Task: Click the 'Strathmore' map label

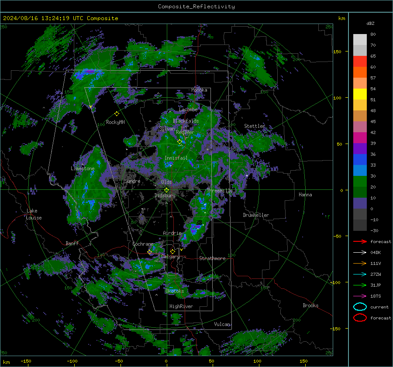Action: [x=212, y=258]
